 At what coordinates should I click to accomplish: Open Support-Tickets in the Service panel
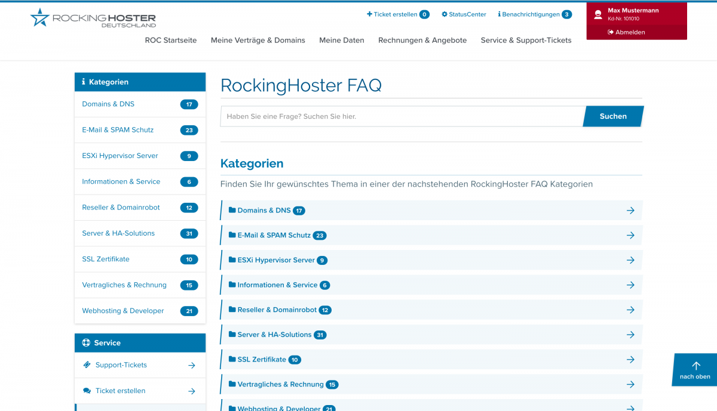140,365
